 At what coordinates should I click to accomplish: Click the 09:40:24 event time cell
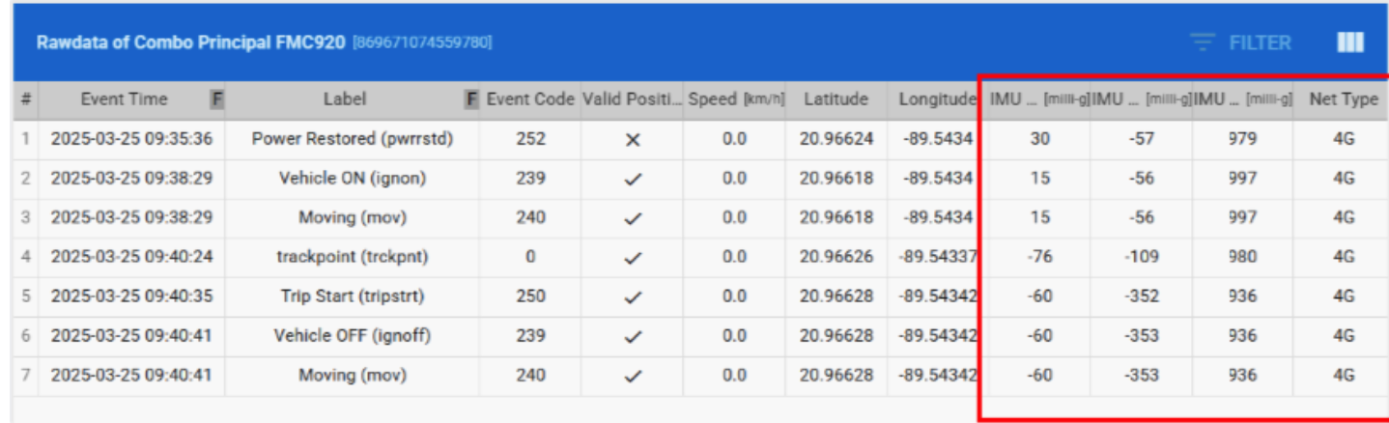(131, 257)
